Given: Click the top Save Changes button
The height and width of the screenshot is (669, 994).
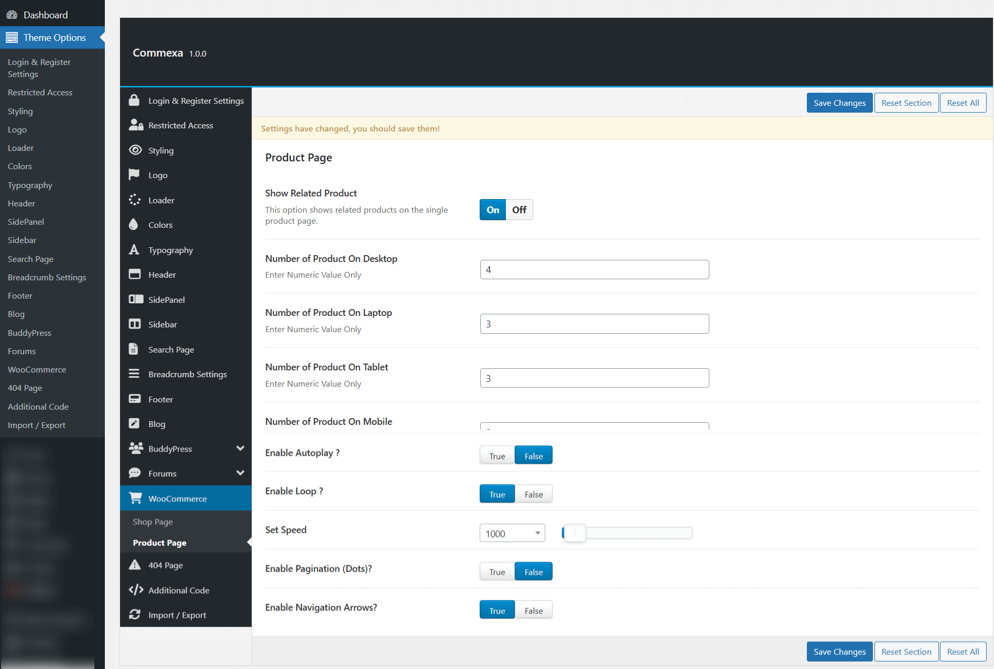Looking at the screenshot, I should 839,103.
